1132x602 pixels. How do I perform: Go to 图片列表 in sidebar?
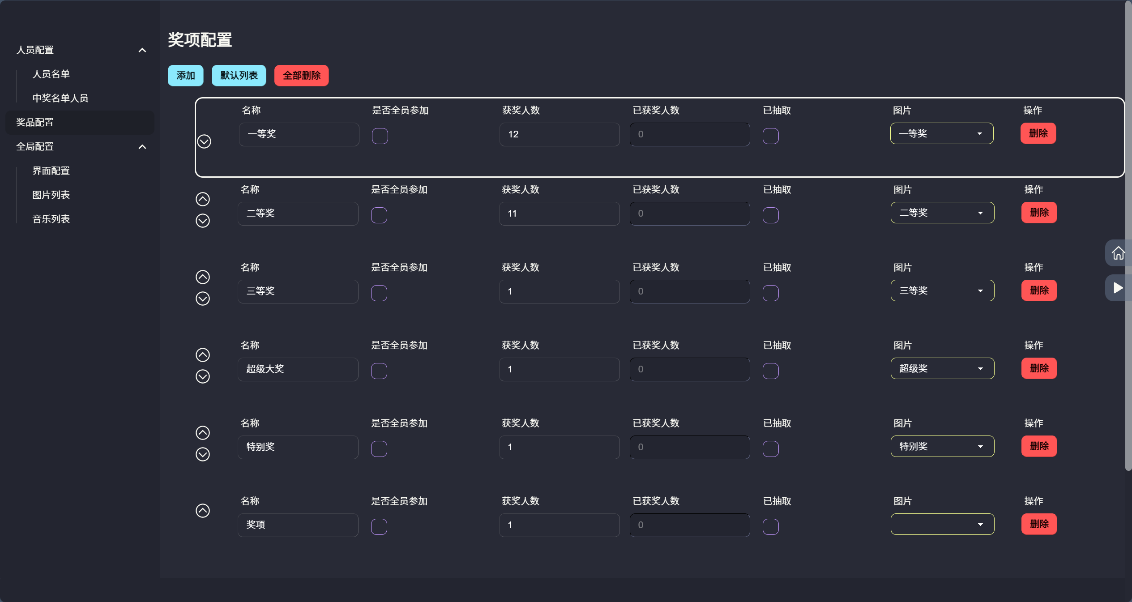51,195
